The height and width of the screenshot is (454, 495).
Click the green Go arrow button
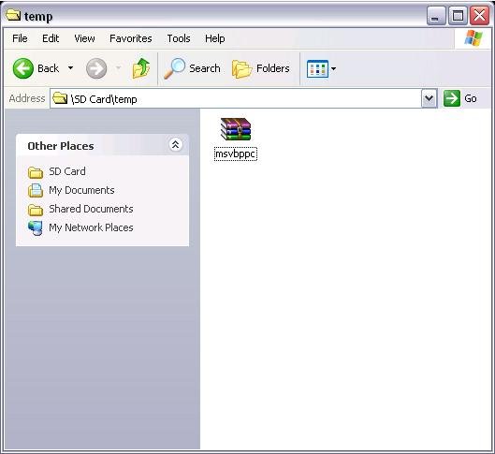(452, 98)
